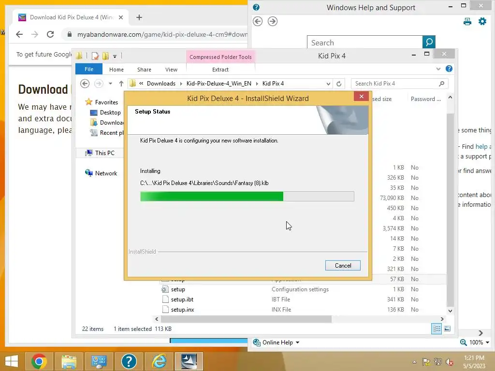Click New folder icon in quick access toolbar

click(105, 56)
